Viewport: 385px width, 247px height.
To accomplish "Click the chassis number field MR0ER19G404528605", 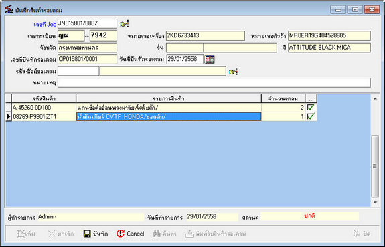I will 329,36.
